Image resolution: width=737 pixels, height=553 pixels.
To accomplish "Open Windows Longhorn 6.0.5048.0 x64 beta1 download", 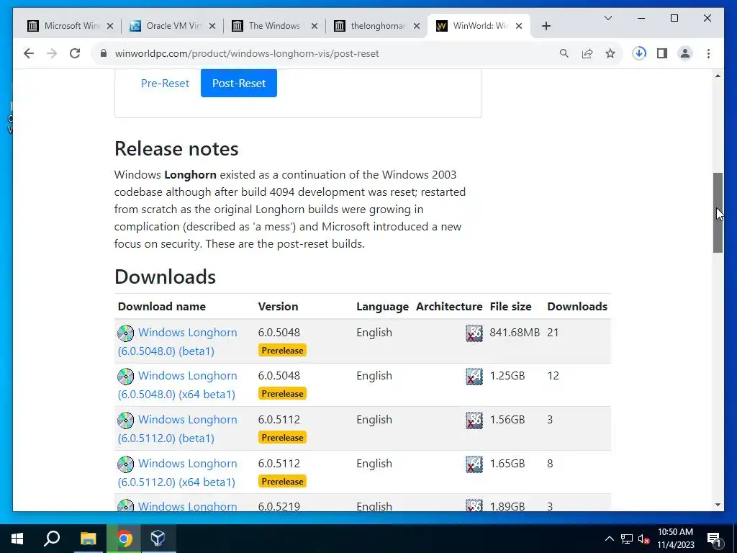I will [177, 385].
